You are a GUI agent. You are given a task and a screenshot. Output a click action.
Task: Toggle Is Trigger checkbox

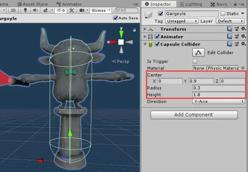pyautogui.click(x=195, y=61)
